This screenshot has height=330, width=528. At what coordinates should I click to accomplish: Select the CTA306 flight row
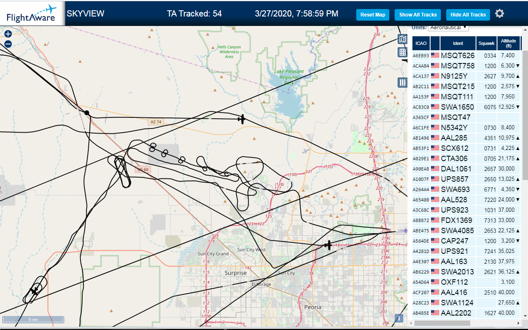pos(466,158)
